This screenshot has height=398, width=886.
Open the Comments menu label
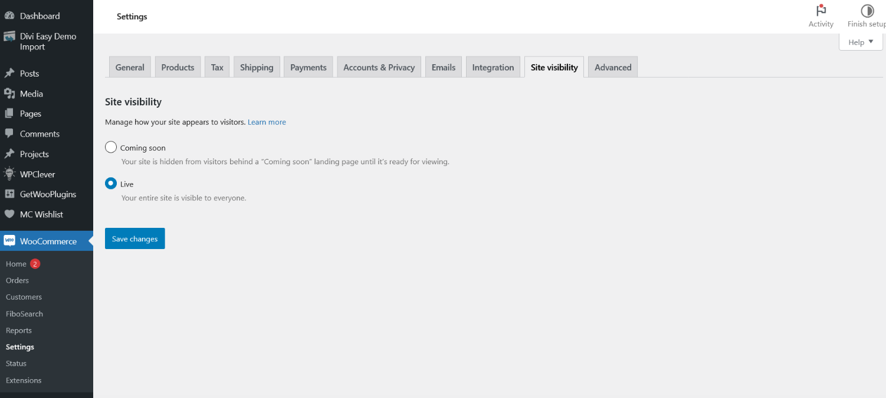[40, 134]
